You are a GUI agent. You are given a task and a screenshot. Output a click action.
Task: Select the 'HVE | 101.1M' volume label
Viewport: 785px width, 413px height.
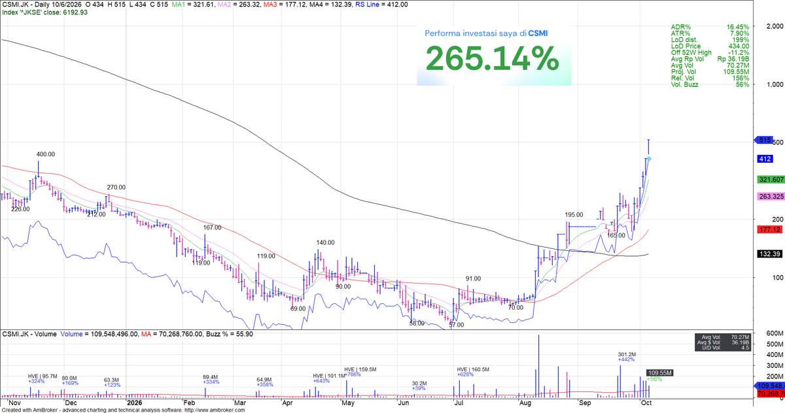pyautogui.click(x=330, y=376)
